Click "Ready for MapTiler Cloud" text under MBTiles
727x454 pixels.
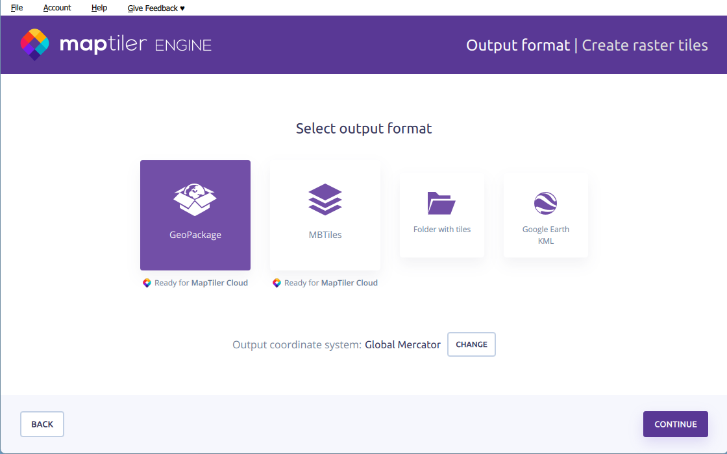tap(331, 283)
